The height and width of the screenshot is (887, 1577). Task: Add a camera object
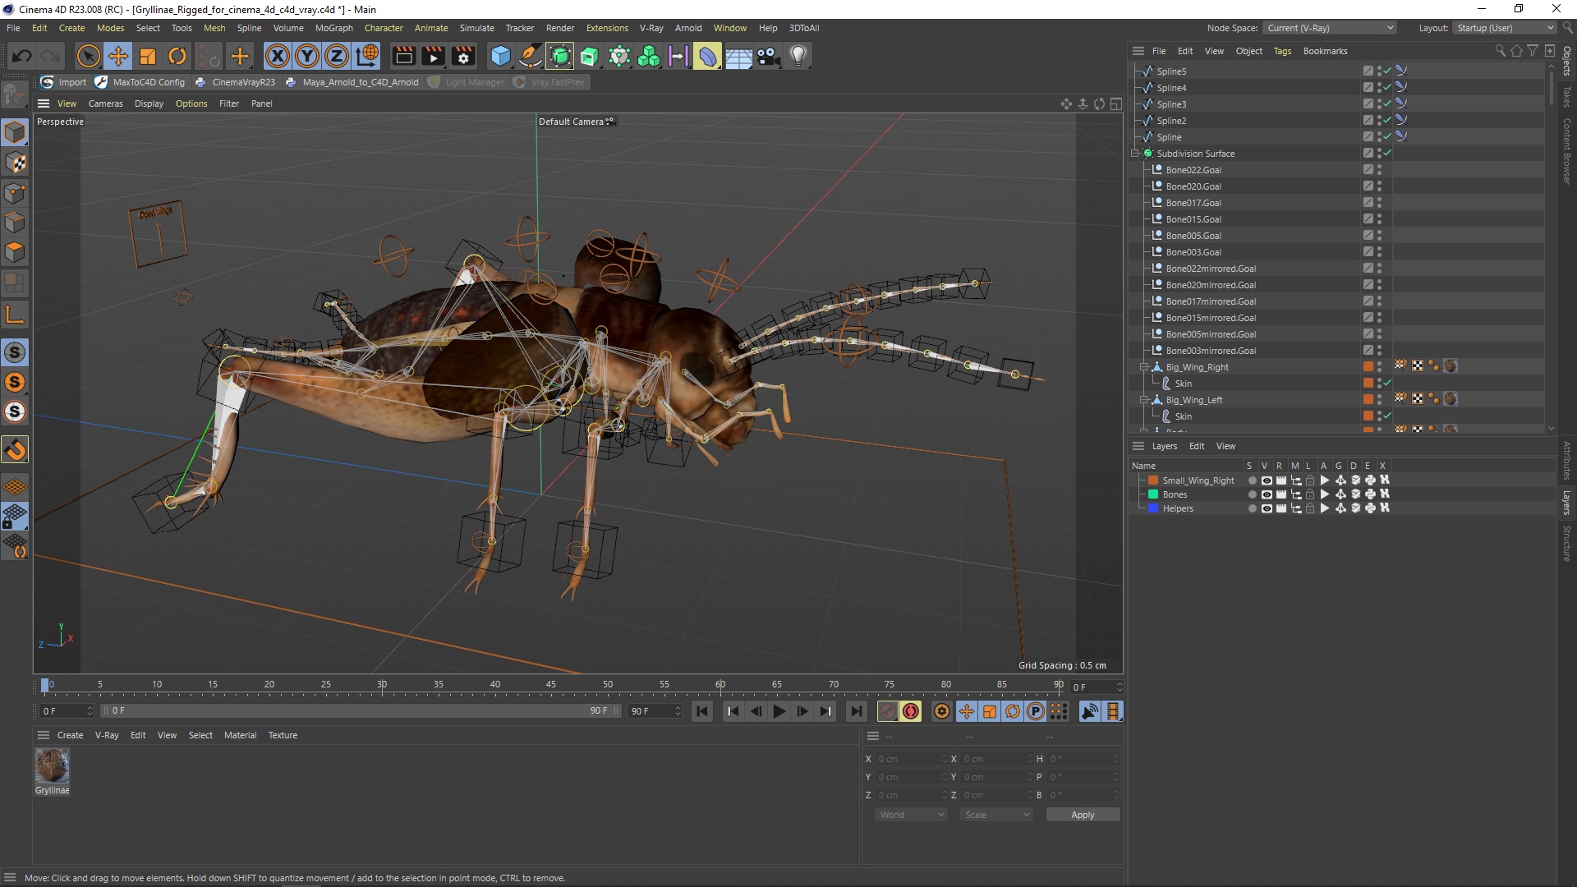(769, 56)
